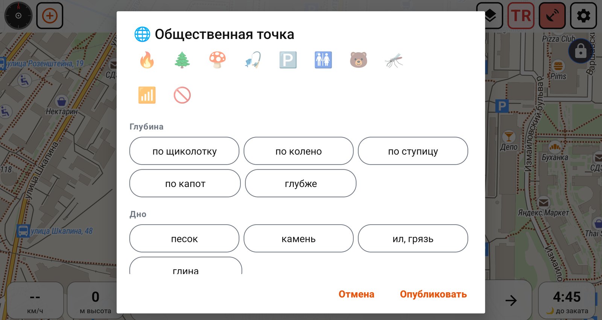Choose the signal bars icon
The height and width of the screenshot is (320, 602).
(x=147, y=95)
